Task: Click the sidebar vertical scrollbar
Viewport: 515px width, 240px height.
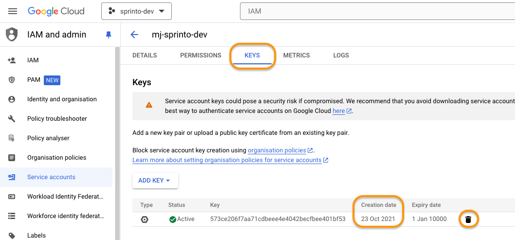Action: [x=118, y=144]
